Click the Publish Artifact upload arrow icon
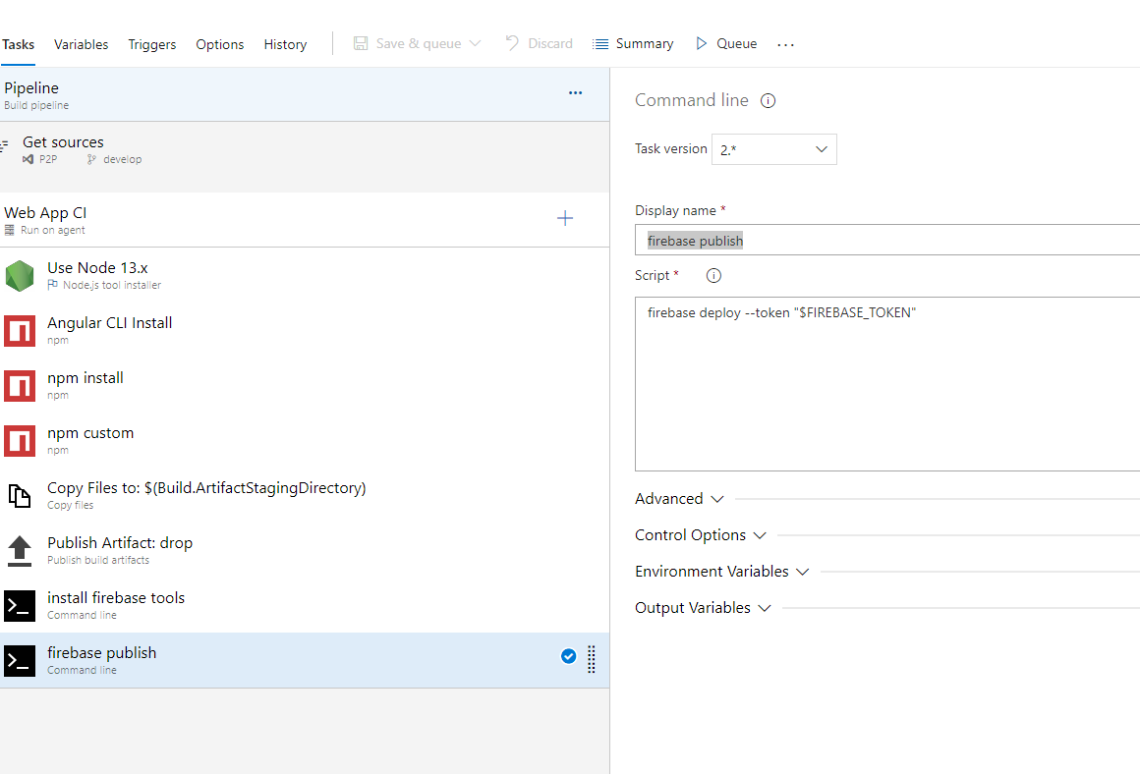 point(20,551)
